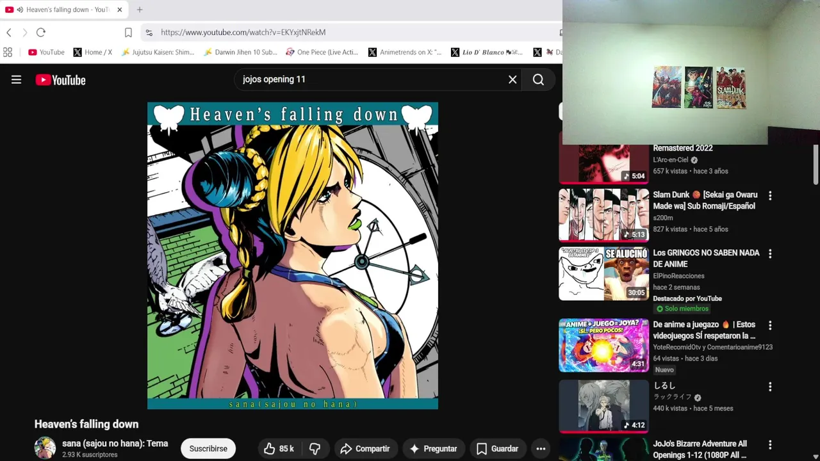Open options for Los GRINGOS video

coord(770,254)
